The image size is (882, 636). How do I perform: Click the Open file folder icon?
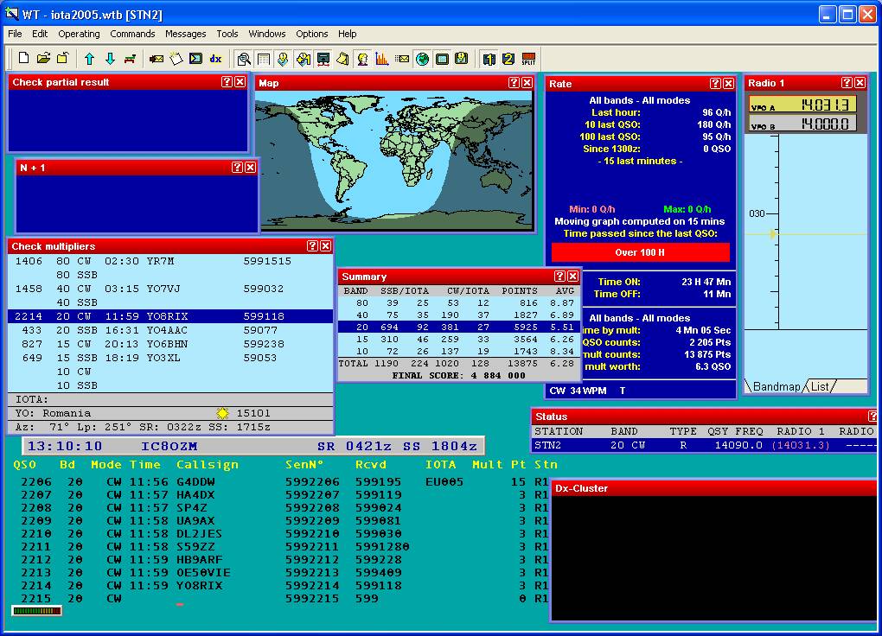43,59
